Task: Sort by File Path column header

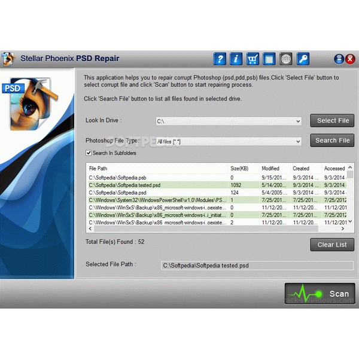Action: pyautogui.click(x=157, y=169)
